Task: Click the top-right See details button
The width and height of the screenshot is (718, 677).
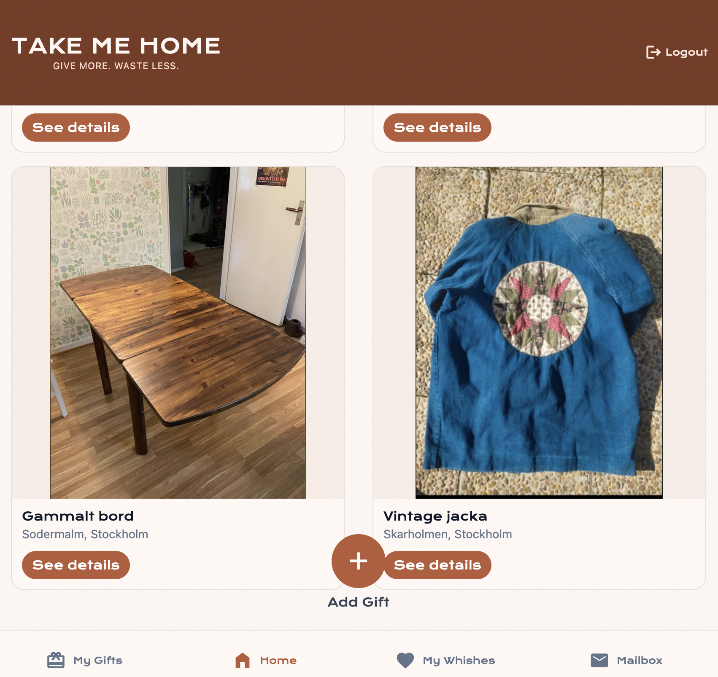Action: (x=437, y=127)
